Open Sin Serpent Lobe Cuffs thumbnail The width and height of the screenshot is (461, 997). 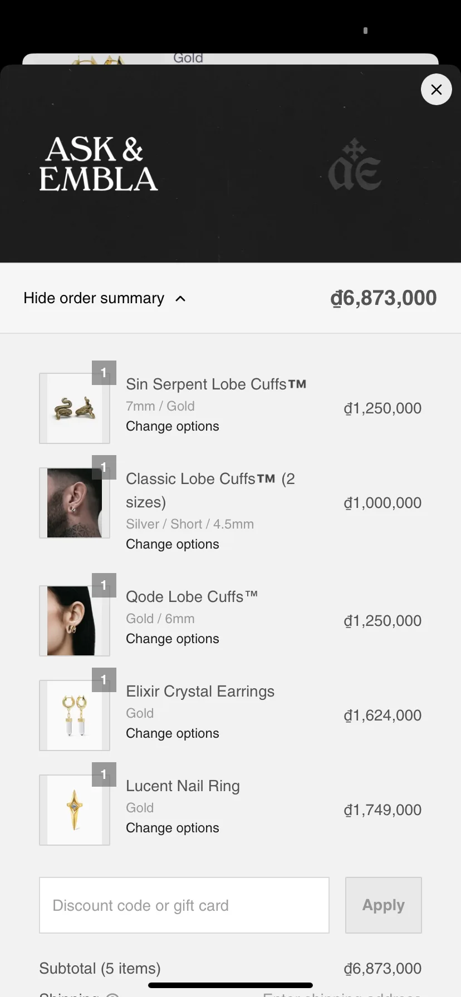(x=75, y=408)
